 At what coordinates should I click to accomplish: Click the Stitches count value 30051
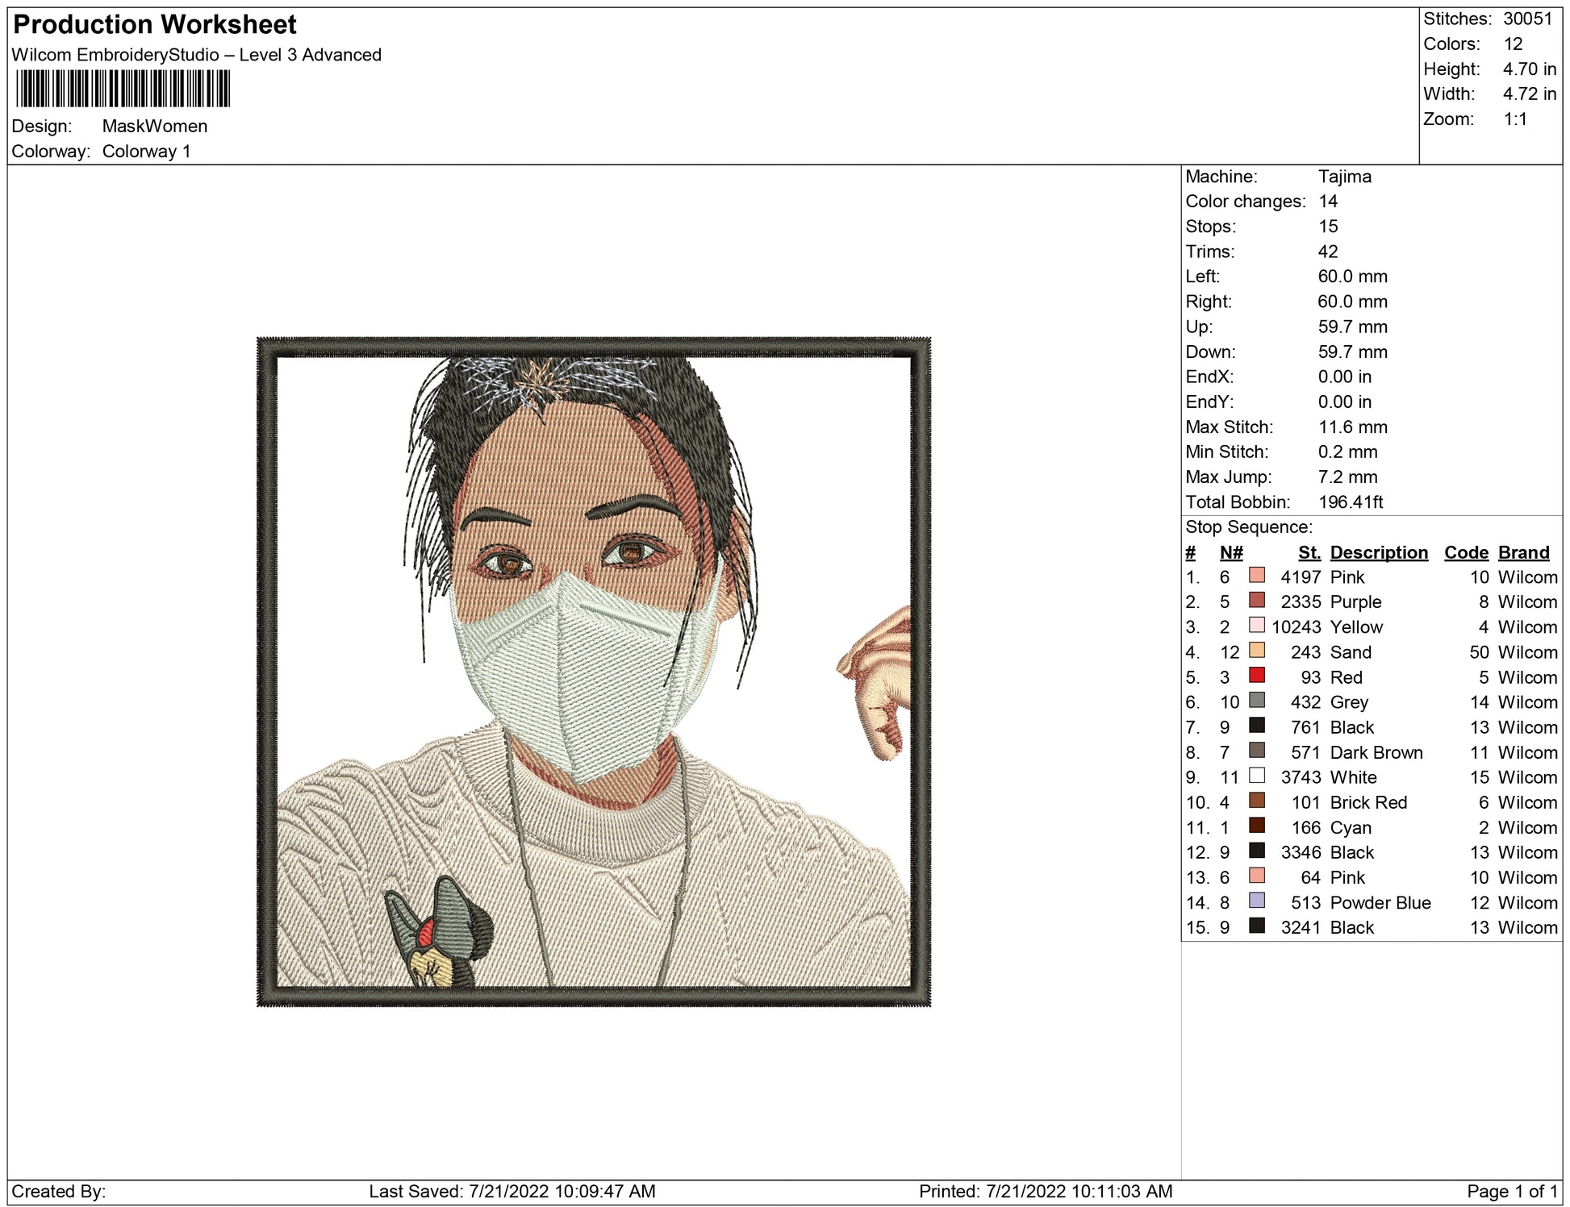[1527, 19]
